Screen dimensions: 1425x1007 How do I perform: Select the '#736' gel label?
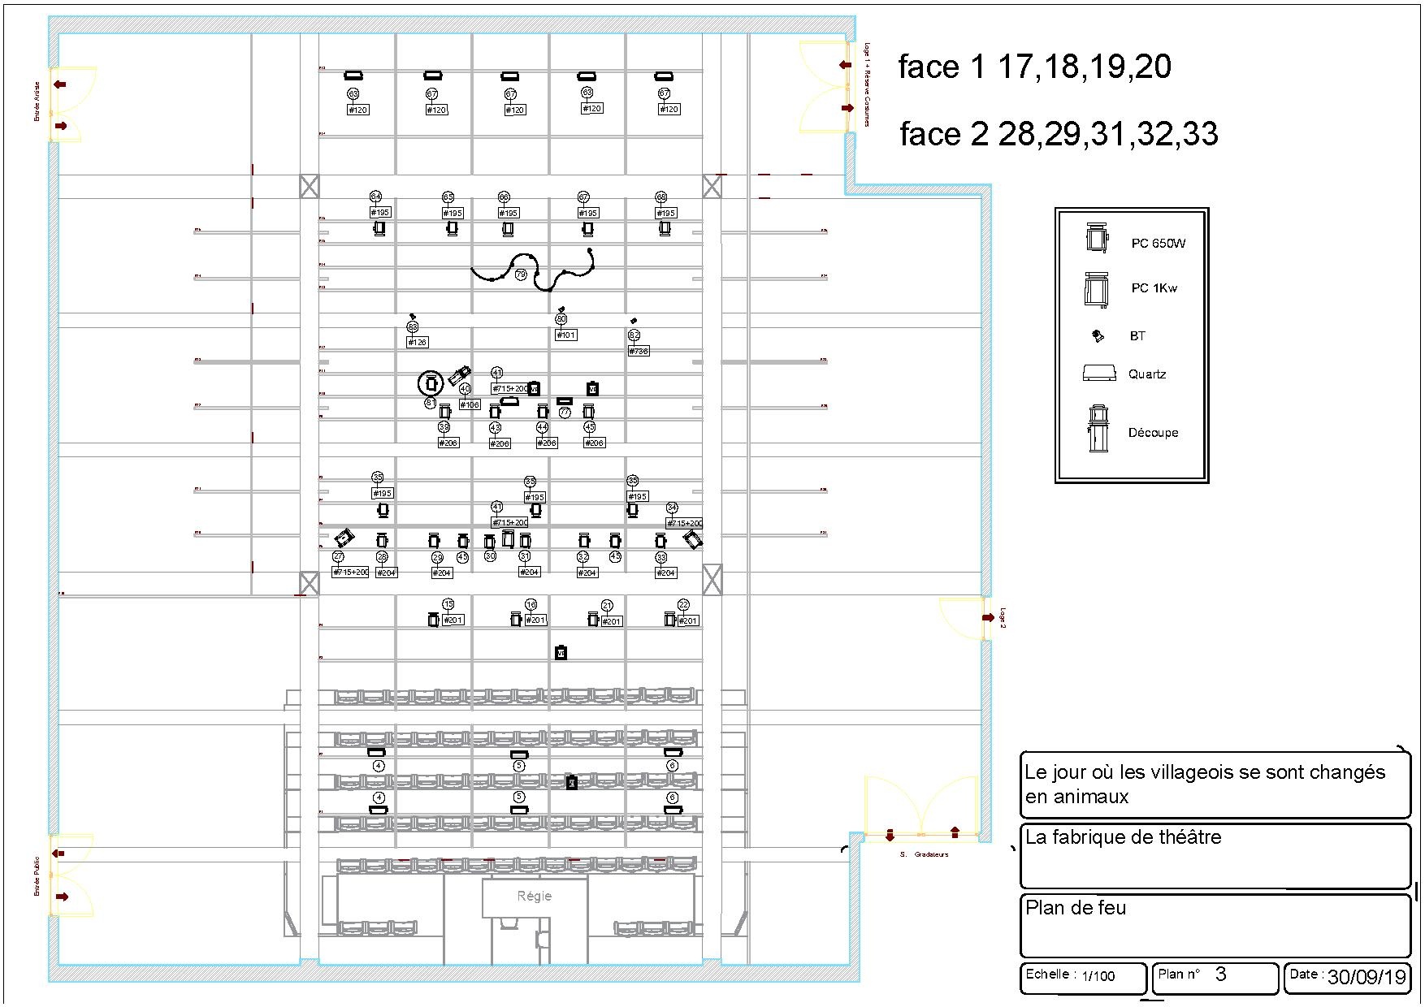click(x=639, y=352)
